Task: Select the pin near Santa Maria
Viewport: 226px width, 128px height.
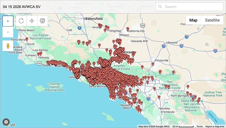Action: pos(27,39)
